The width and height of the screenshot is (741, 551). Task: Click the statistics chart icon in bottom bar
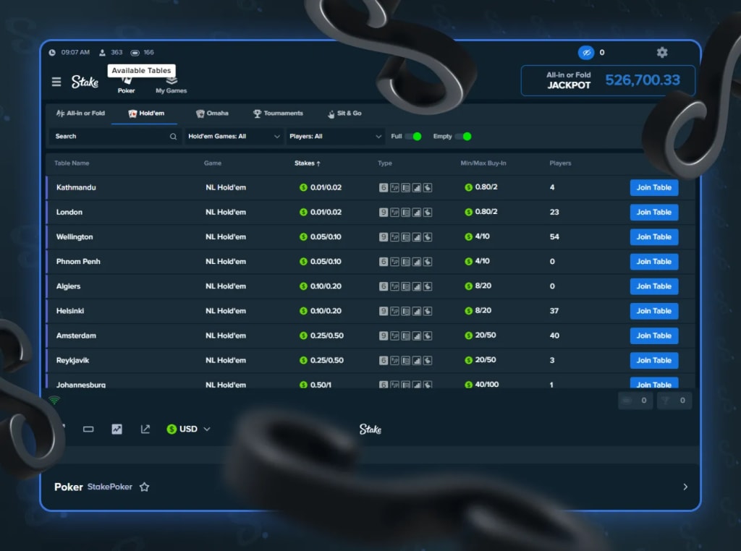117,428
